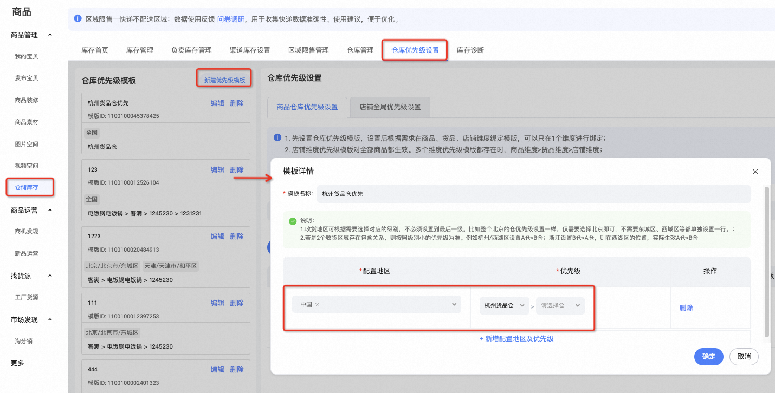Collapse the 市场发现 sidebar section
Screen dimensions: 775x393
pos(50,319)
